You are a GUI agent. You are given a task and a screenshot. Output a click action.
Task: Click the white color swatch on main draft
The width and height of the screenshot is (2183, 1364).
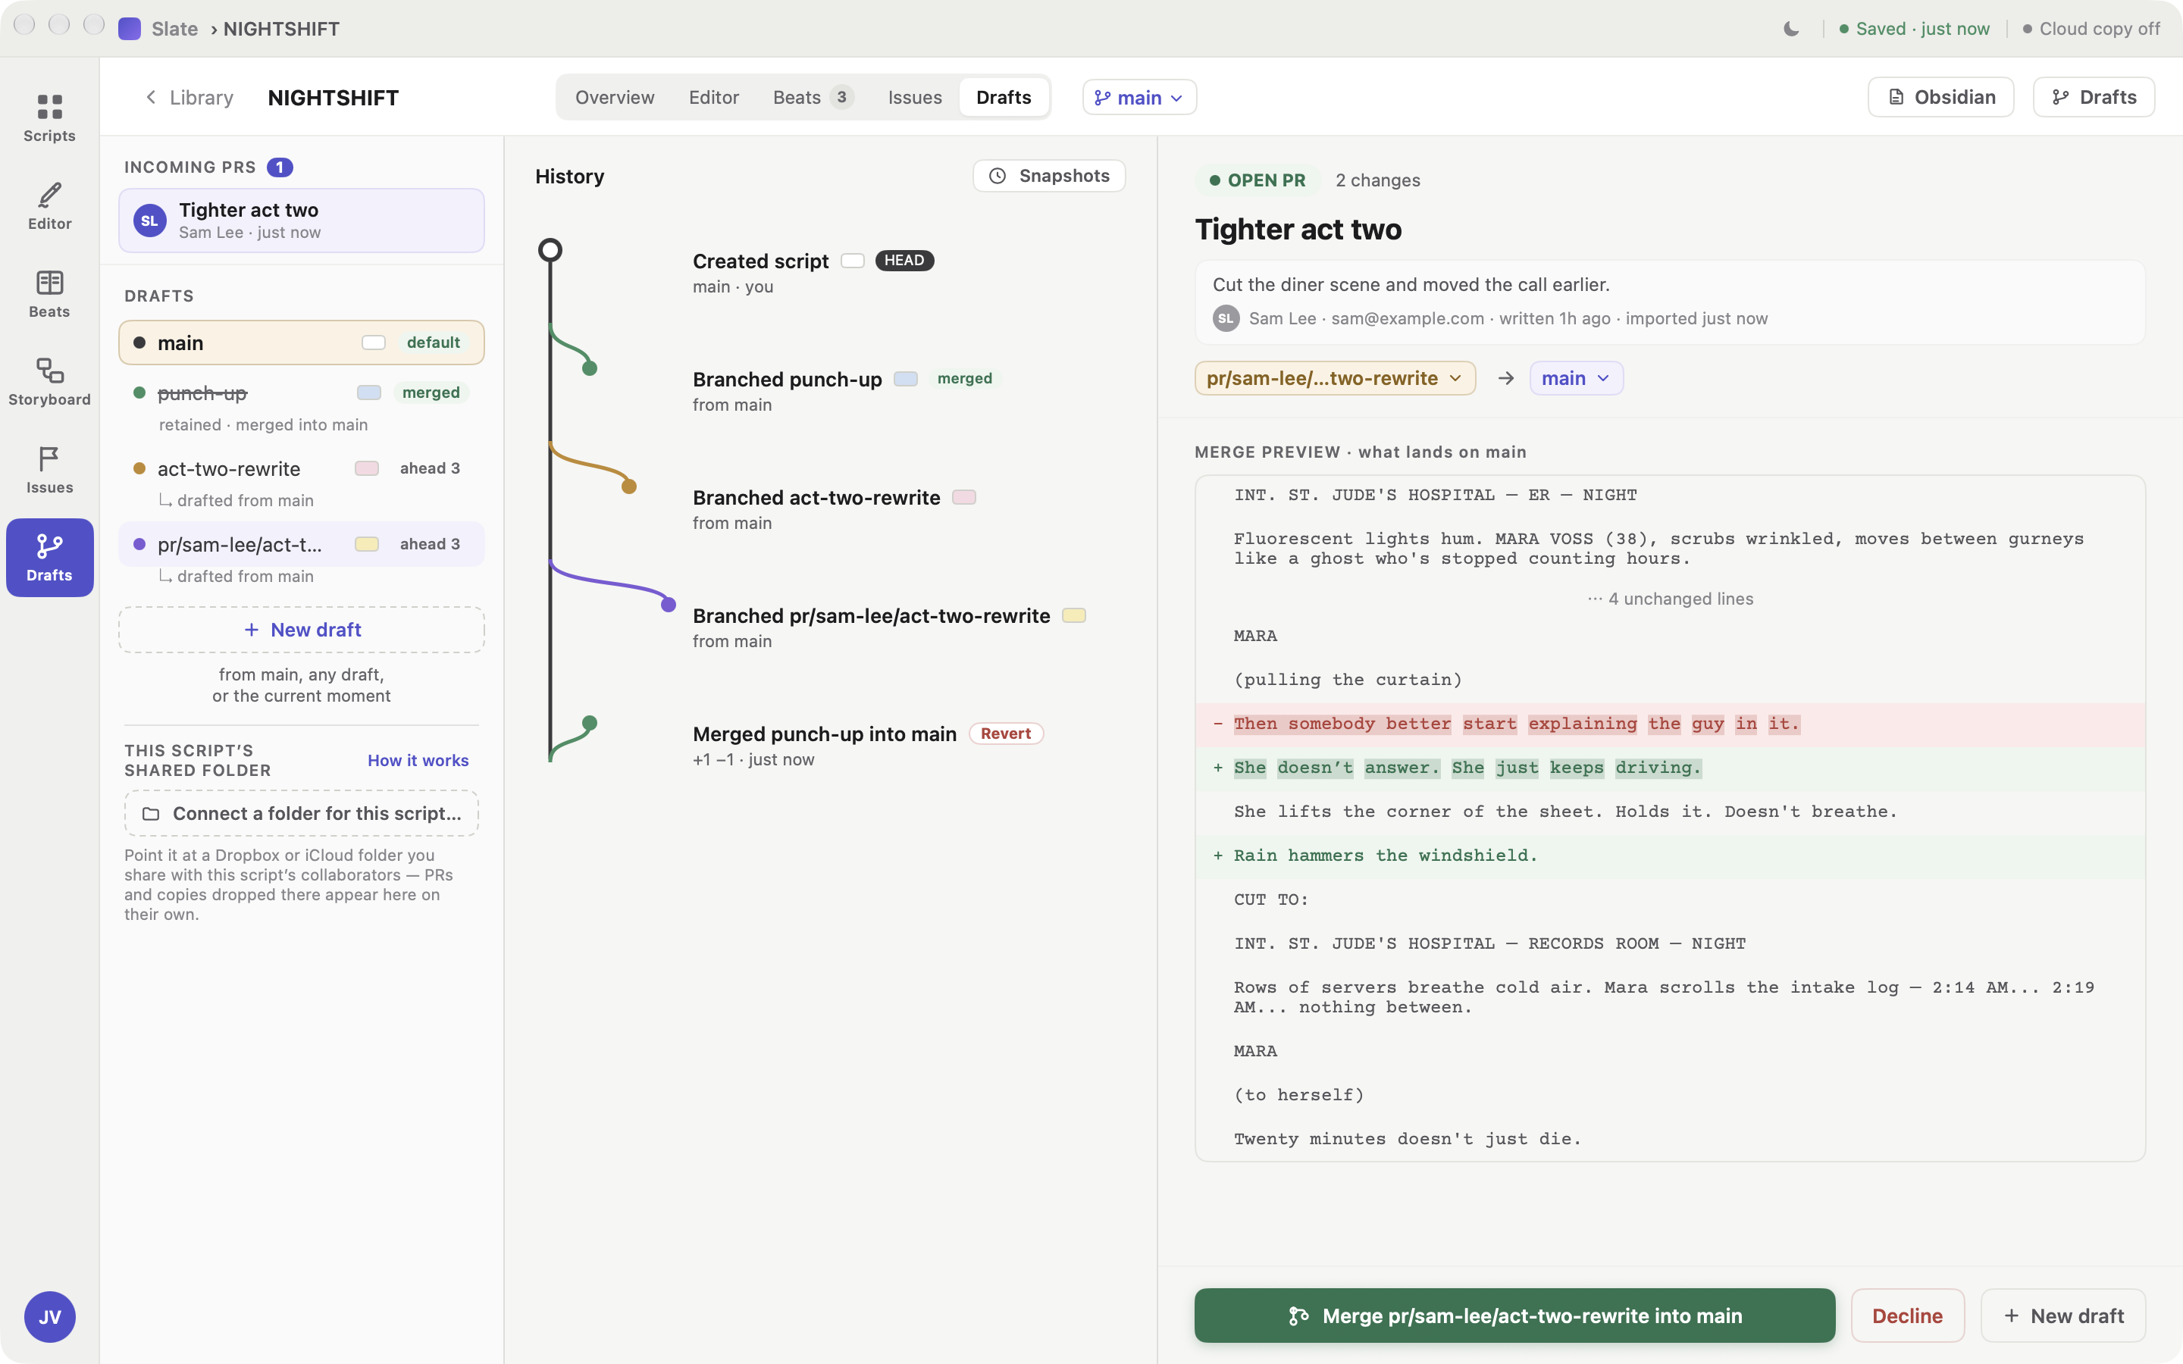(x=374, y=343)
